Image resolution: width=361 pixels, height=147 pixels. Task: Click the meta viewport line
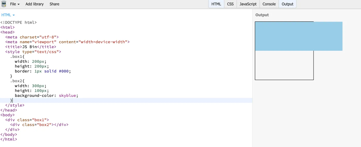pyautogui.click(x=67, y=42)
